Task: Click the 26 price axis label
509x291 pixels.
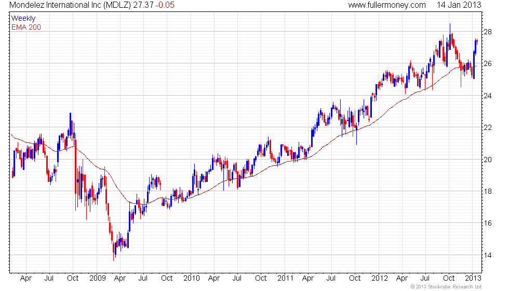Action: [x=488, y=63]
